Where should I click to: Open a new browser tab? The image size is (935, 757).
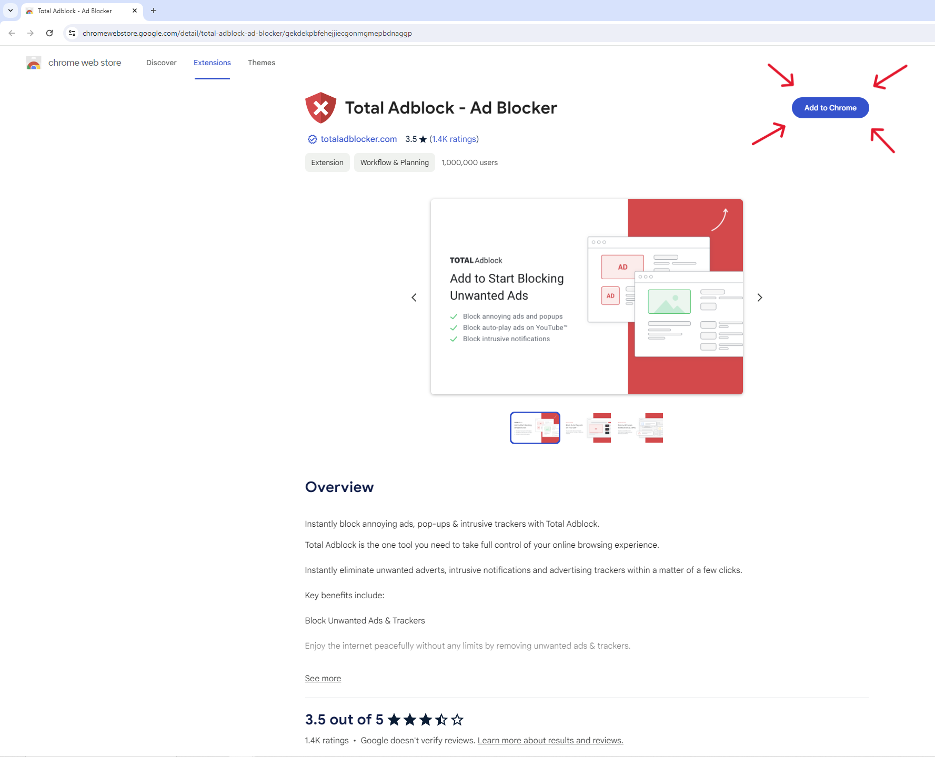click(154, 11)
